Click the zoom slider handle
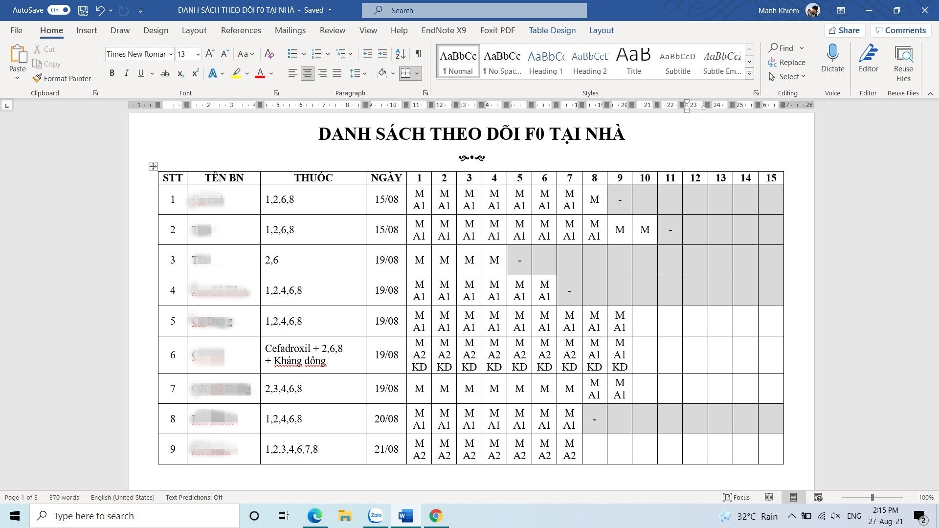This screenshot has height=528, width=939. [x=872, y=497]
